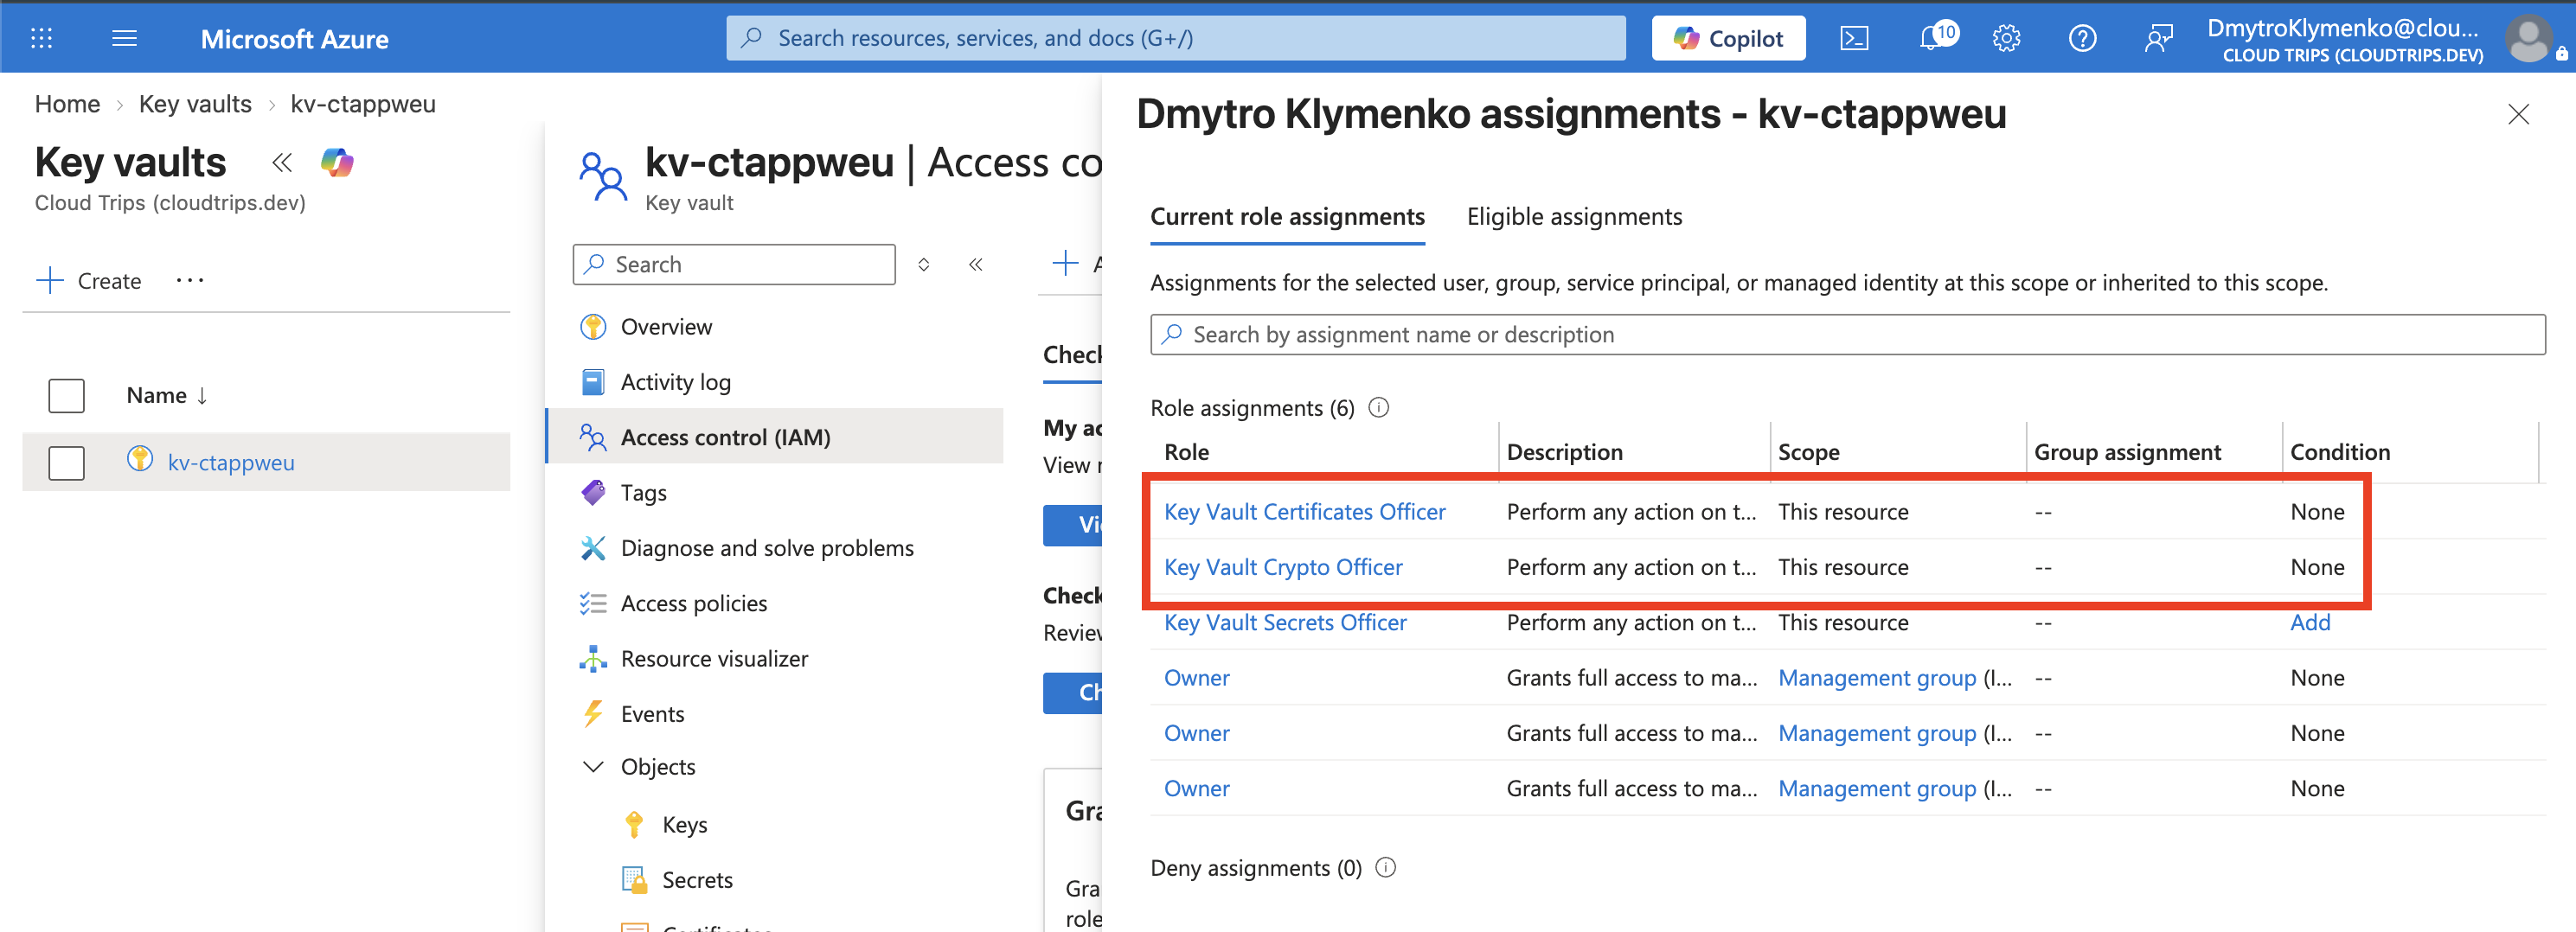Click the kv-ctappweu breadcrumb

point(363,104)
